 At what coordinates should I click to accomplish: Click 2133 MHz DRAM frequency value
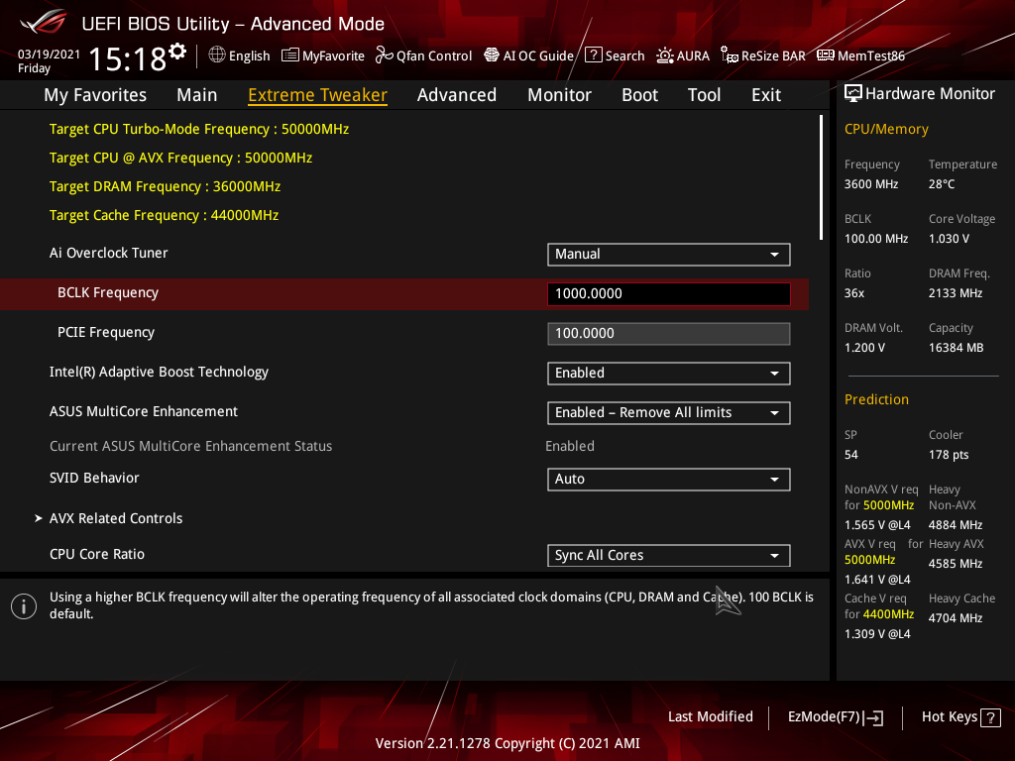tap(956, 293)
